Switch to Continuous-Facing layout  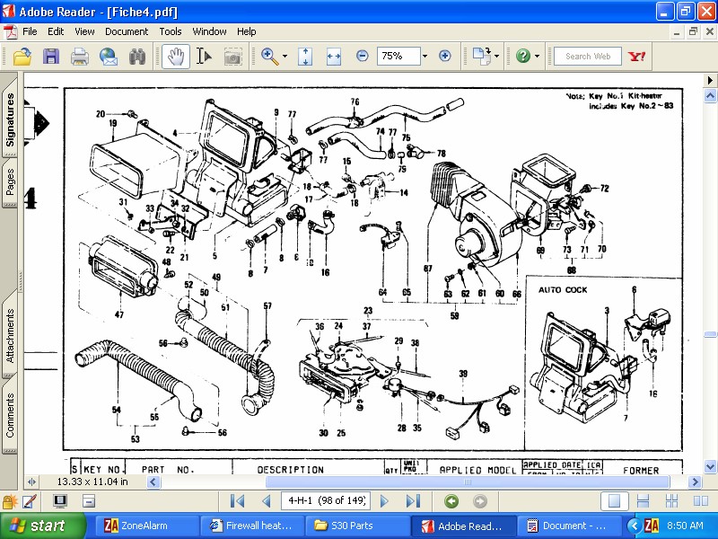click(671, 501)
